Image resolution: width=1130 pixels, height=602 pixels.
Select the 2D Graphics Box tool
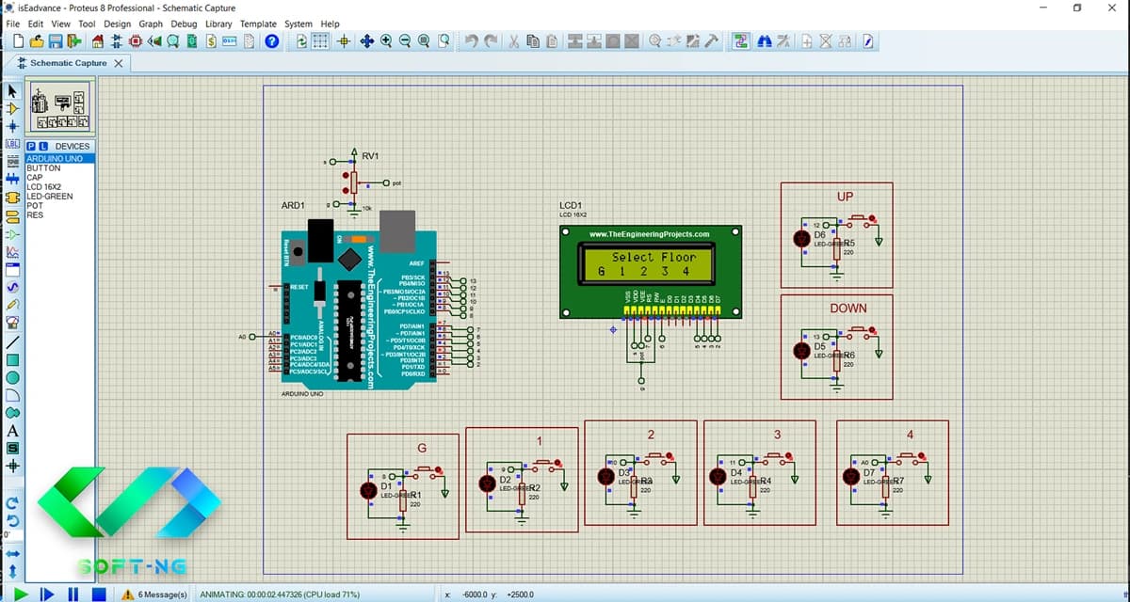tap(12, 359)
